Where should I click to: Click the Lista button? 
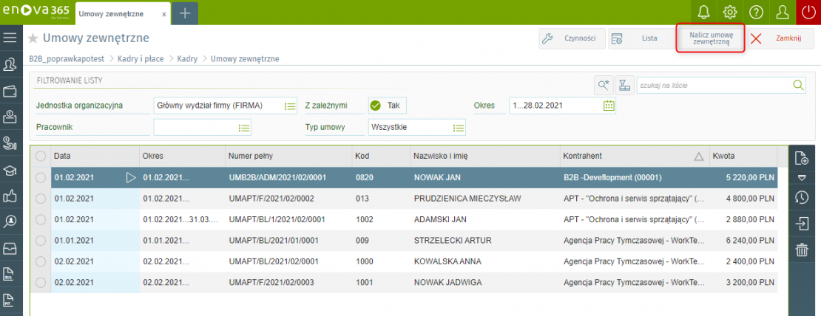tap(641, 38)
